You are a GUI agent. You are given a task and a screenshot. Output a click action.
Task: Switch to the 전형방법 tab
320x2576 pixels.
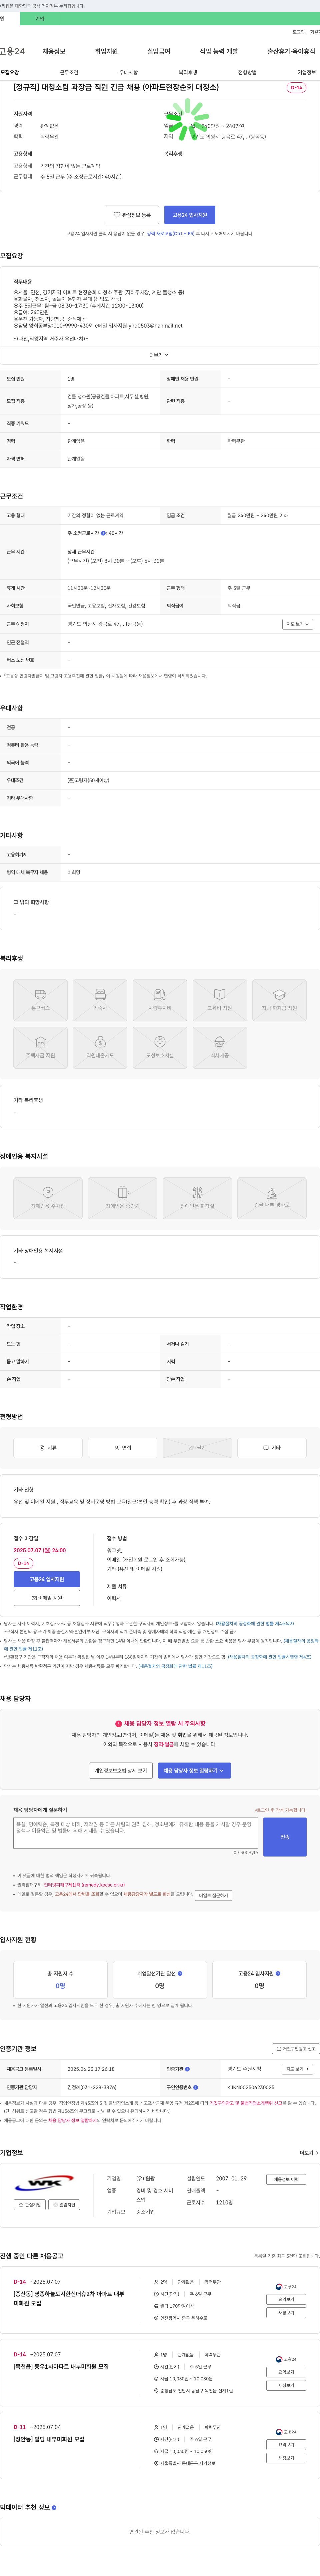[x=247, y=72]
